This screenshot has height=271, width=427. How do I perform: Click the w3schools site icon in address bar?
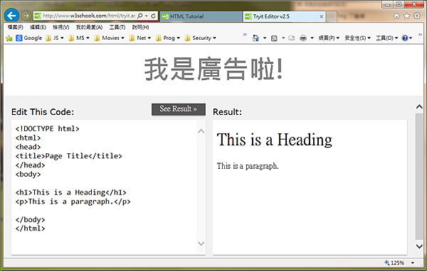coord(38,16)
